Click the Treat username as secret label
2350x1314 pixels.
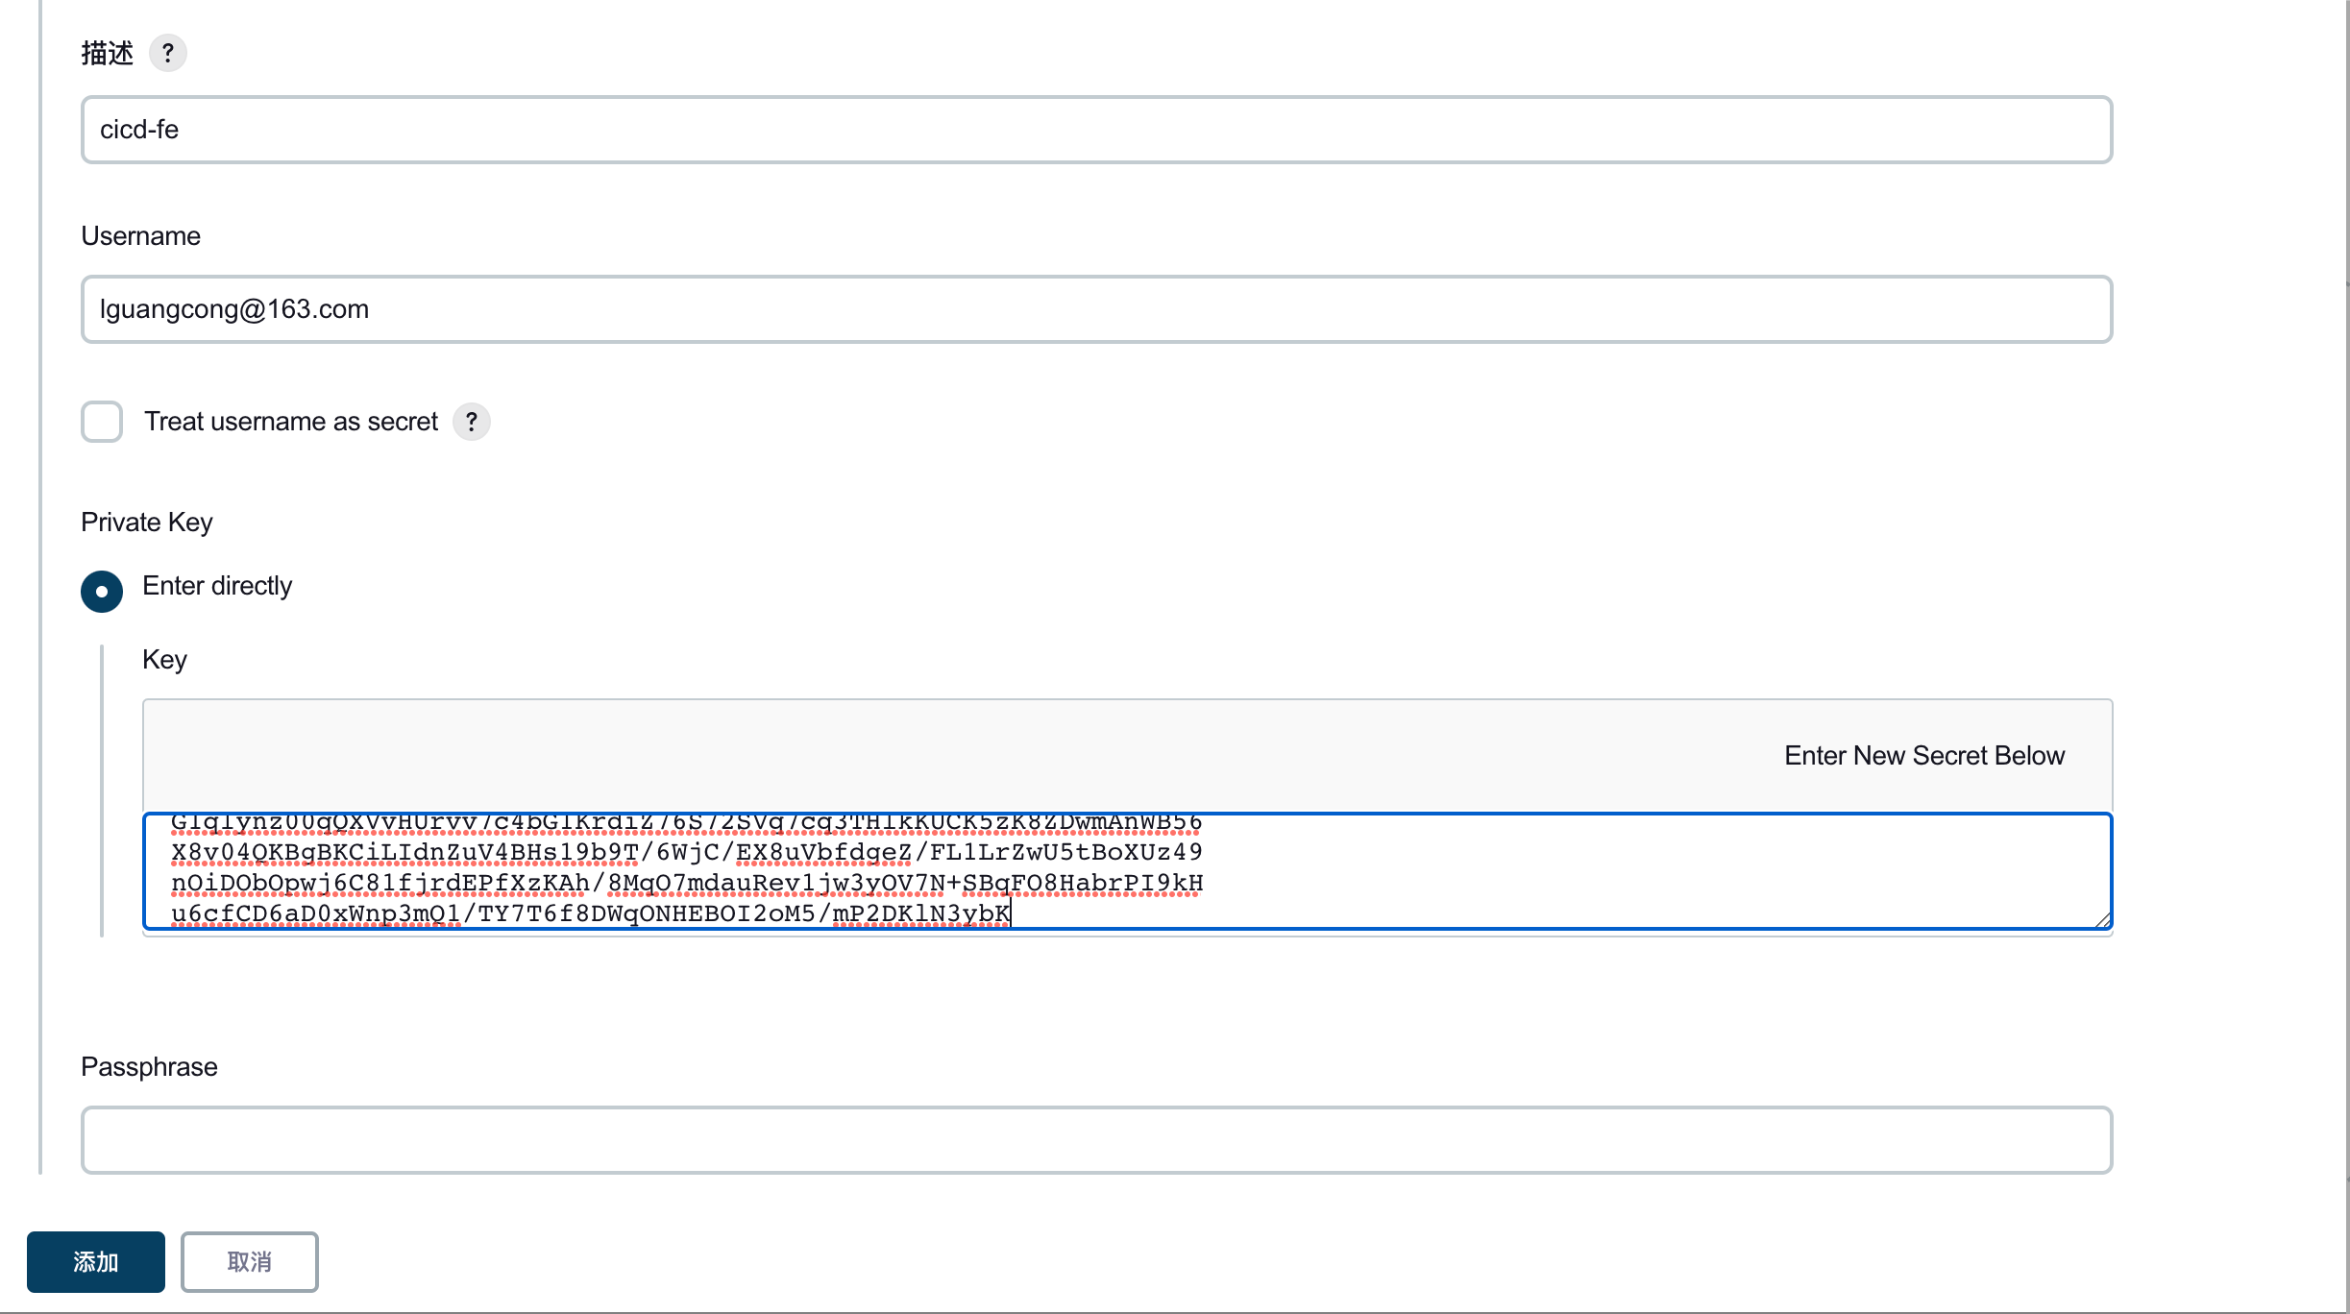(291, 422)
